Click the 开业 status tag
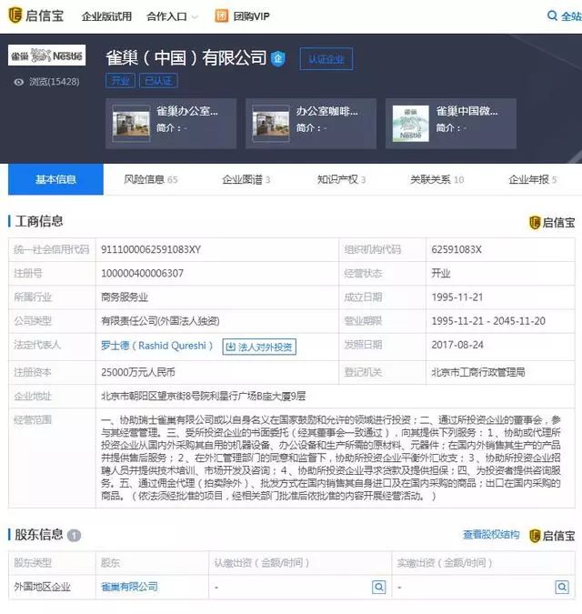The image size is (582, 614). (x=120, y=81)
